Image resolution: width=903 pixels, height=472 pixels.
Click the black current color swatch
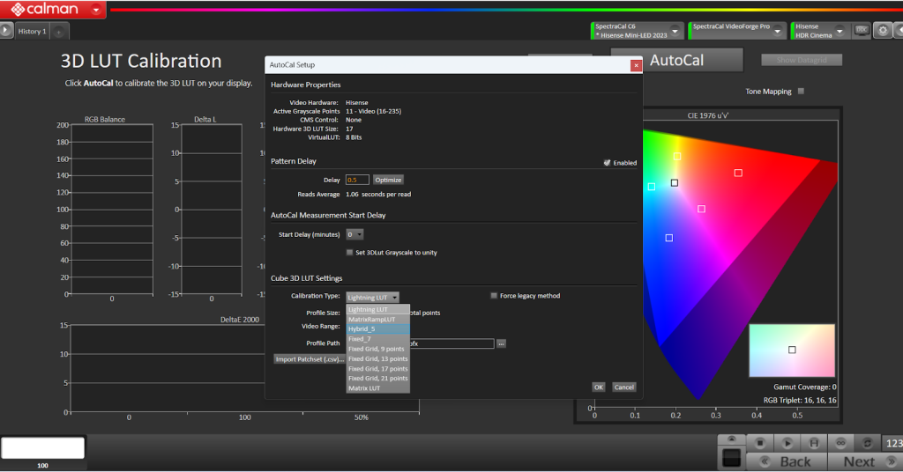coord(731,458)
